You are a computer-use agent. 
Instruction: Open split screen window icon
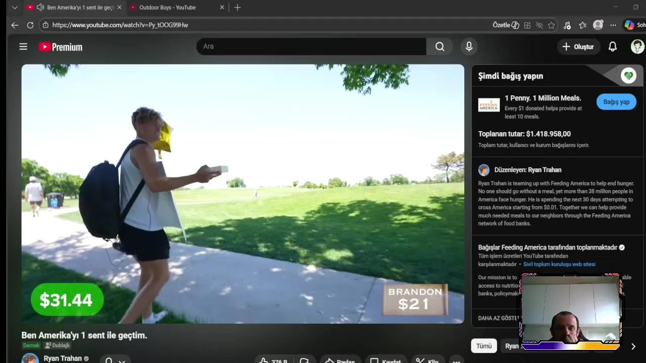point(527,25)
